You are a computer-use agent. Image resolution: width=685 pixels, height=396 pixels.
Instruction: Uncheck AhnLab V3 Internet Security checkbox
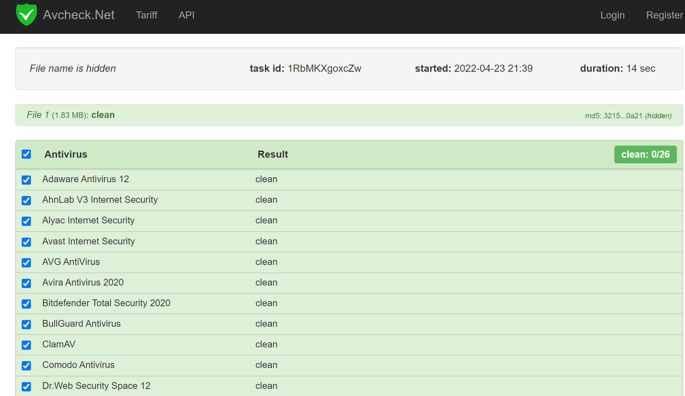pyautogui.click(x=26, y=200)
